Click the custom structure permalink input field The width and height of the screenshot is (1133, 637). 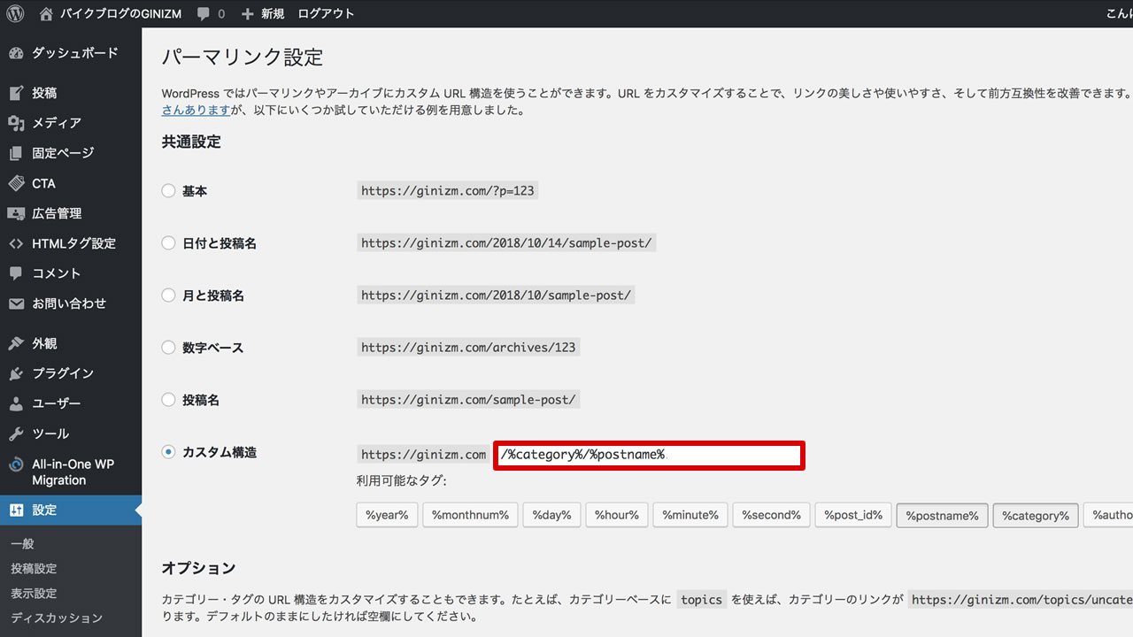pos(649,455)
